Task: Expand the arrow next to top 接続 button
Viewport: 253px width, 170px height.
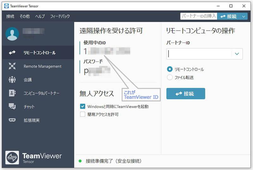Action: click(x=244, y=16)
